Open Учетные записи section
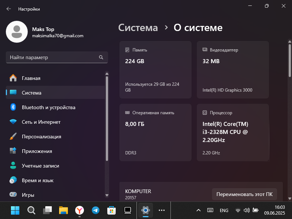This screenshot has width=292, height=219. tap(55, 166)
